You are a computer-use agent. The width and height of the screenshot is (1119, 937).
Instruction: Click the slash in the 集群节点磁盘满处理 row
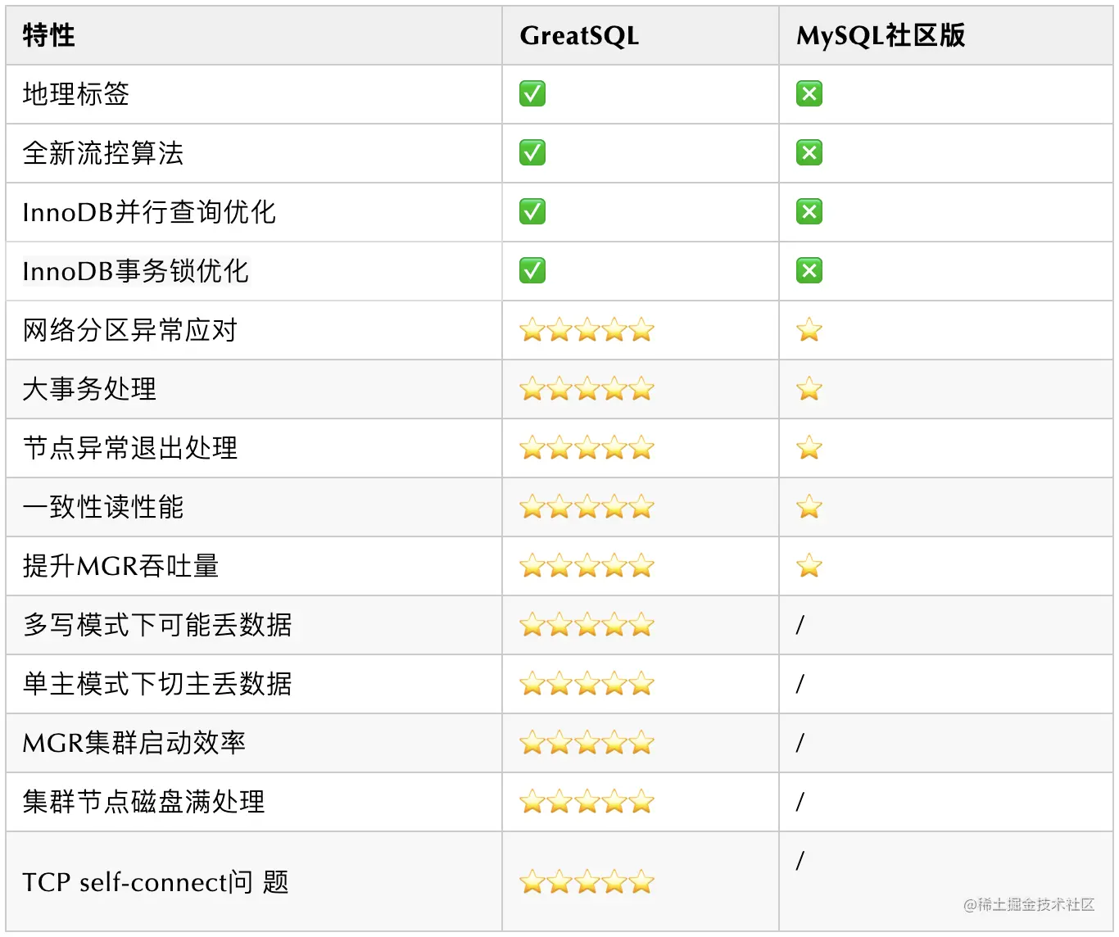coord(800,802)
